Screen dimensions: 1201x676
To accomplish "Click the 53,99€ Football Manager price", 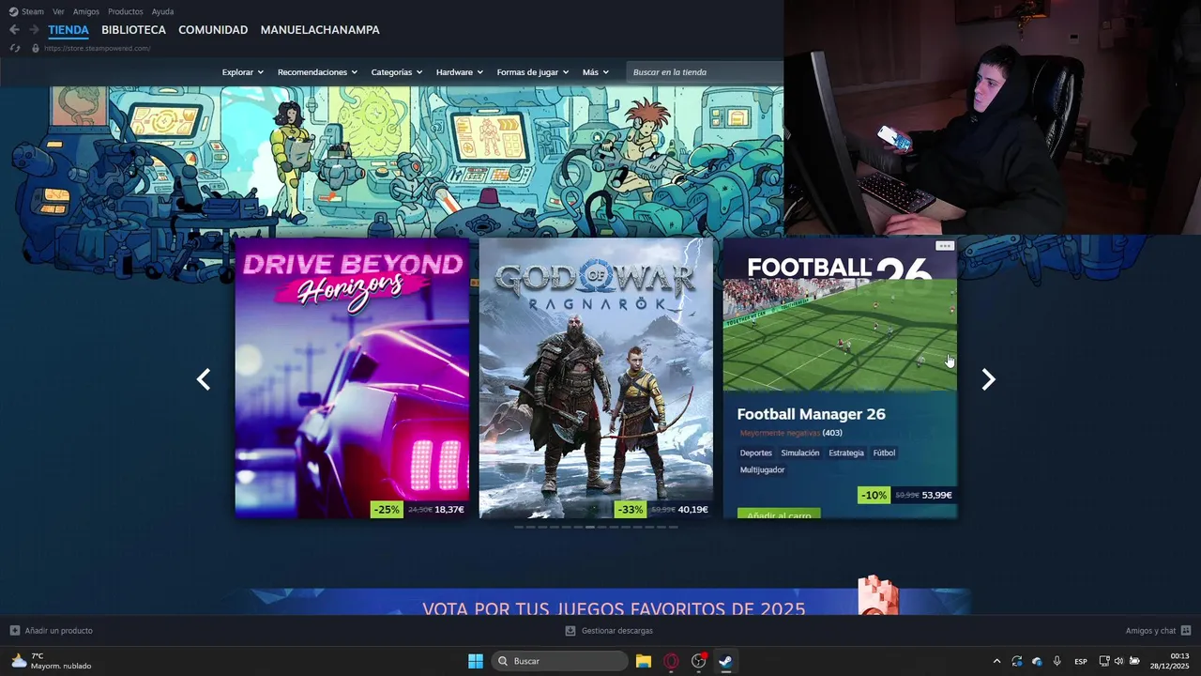I will [x=937, y=495].
